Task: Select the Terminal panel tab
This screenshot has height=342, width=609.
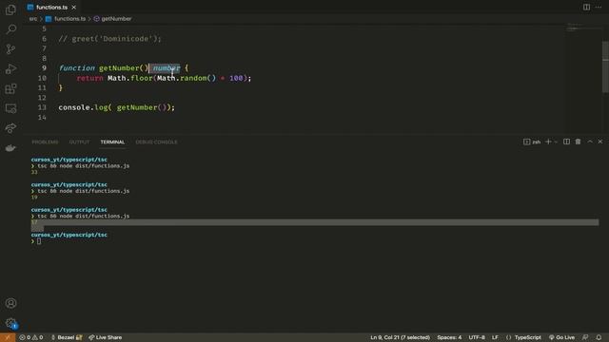Action: pos(112,142)
